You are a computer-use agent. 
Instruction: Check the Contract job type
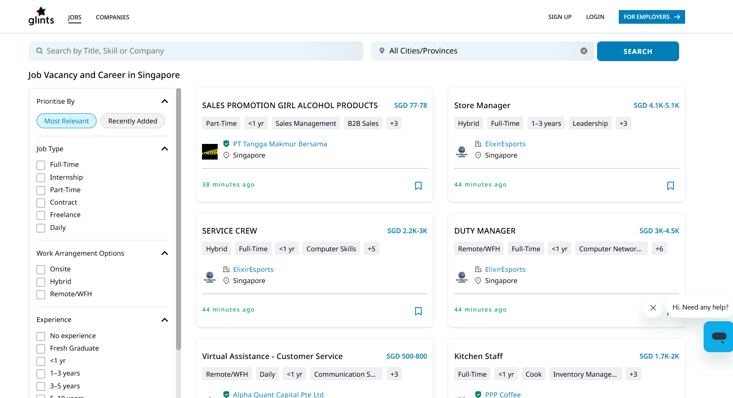tap(41, 203)
